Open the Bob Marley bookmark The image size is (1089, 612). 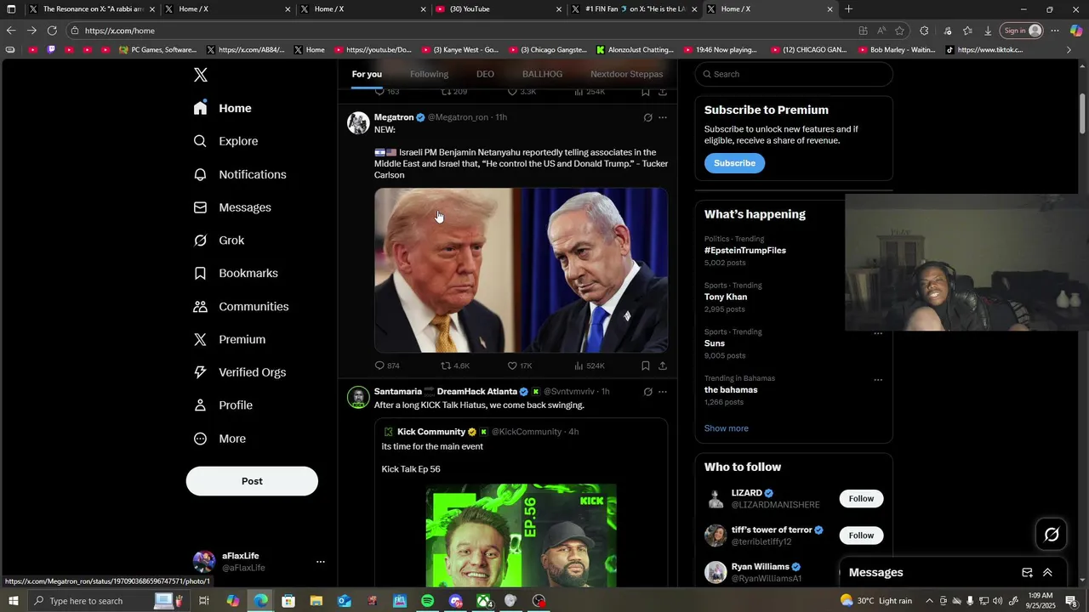[896, 50]
